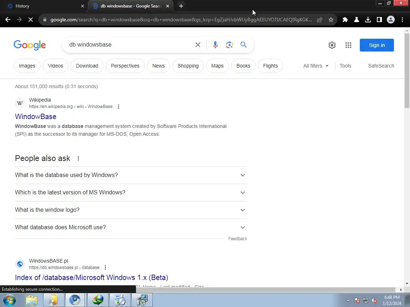
Task: Open Chrome three-dot menu
Action: click(403, 20)
